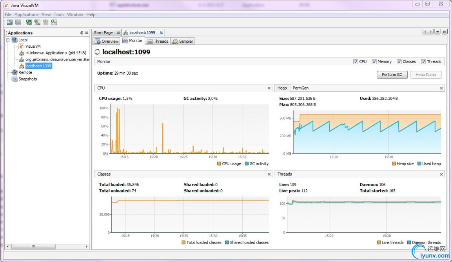452x262 pixels.
Task: Click the Load Snapshot toolbar icon
Action: click(x=10, y=22)
